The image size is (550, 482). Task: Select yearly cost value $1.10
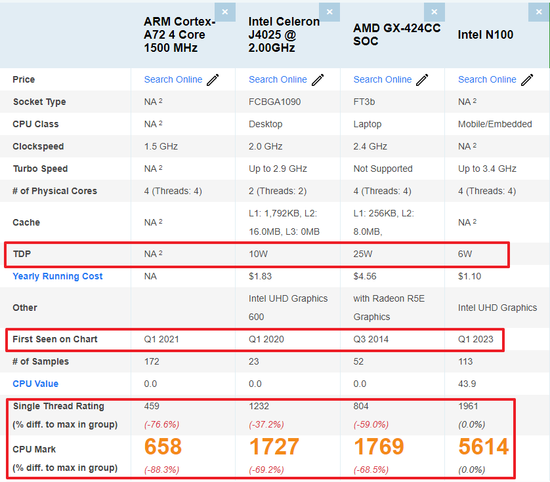coord(469,276)
